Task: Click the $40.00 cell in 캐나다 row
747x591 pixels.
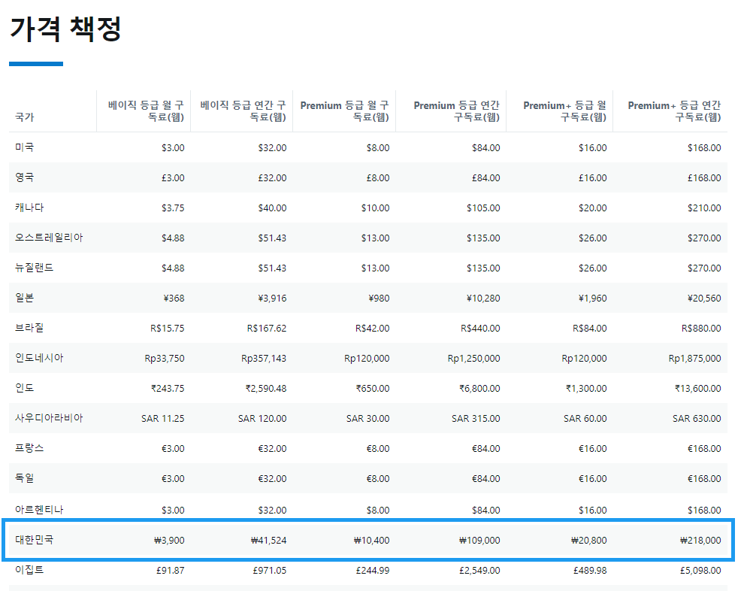Action: click(273, 208)
